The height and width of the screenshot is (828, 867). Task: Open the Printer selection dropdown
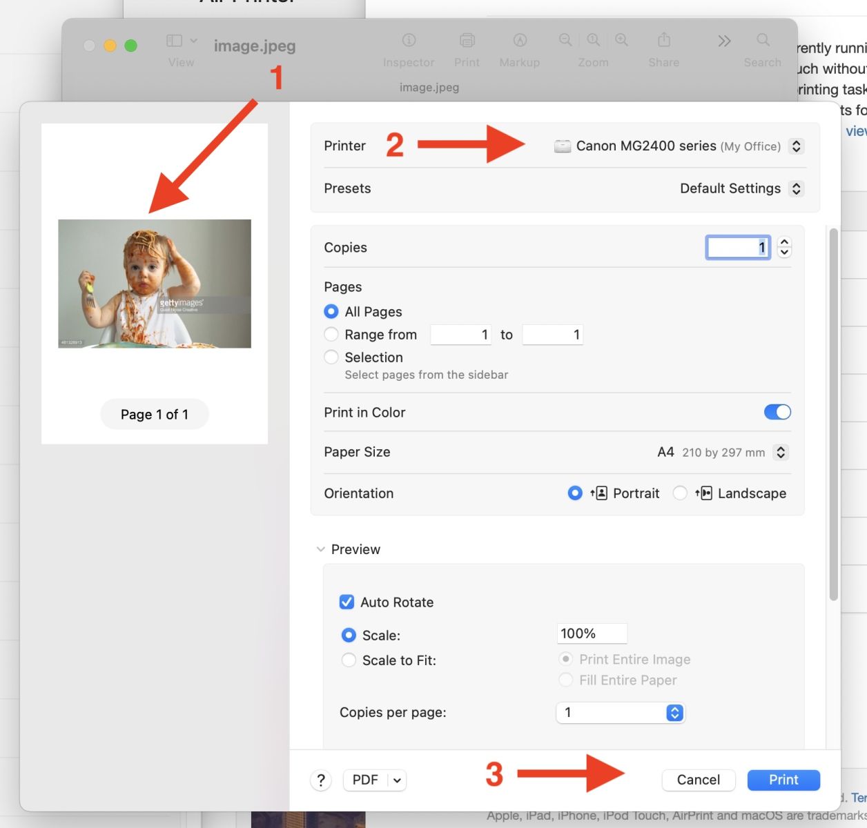click(x=678, y=146)
